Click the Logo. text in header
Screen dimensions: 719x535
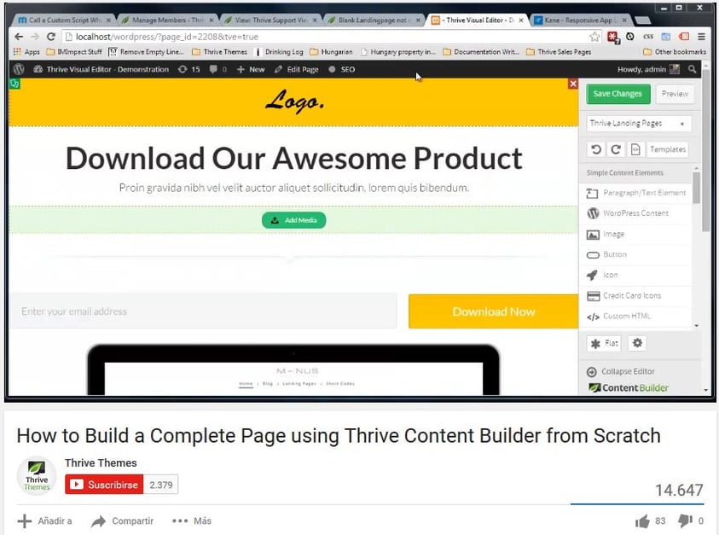point(294,101)
